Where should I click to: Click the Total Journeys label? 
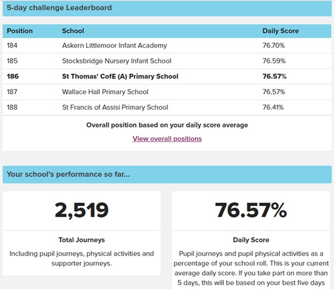[81, 240]
